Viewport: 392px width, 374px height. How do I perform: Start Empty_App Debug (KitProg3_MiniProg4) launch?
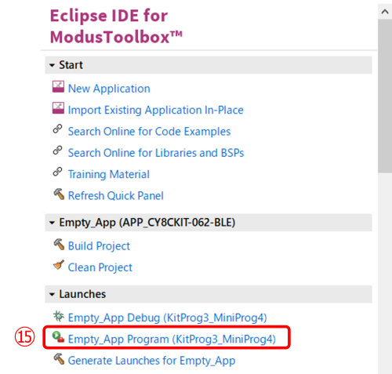pos(167,318)
